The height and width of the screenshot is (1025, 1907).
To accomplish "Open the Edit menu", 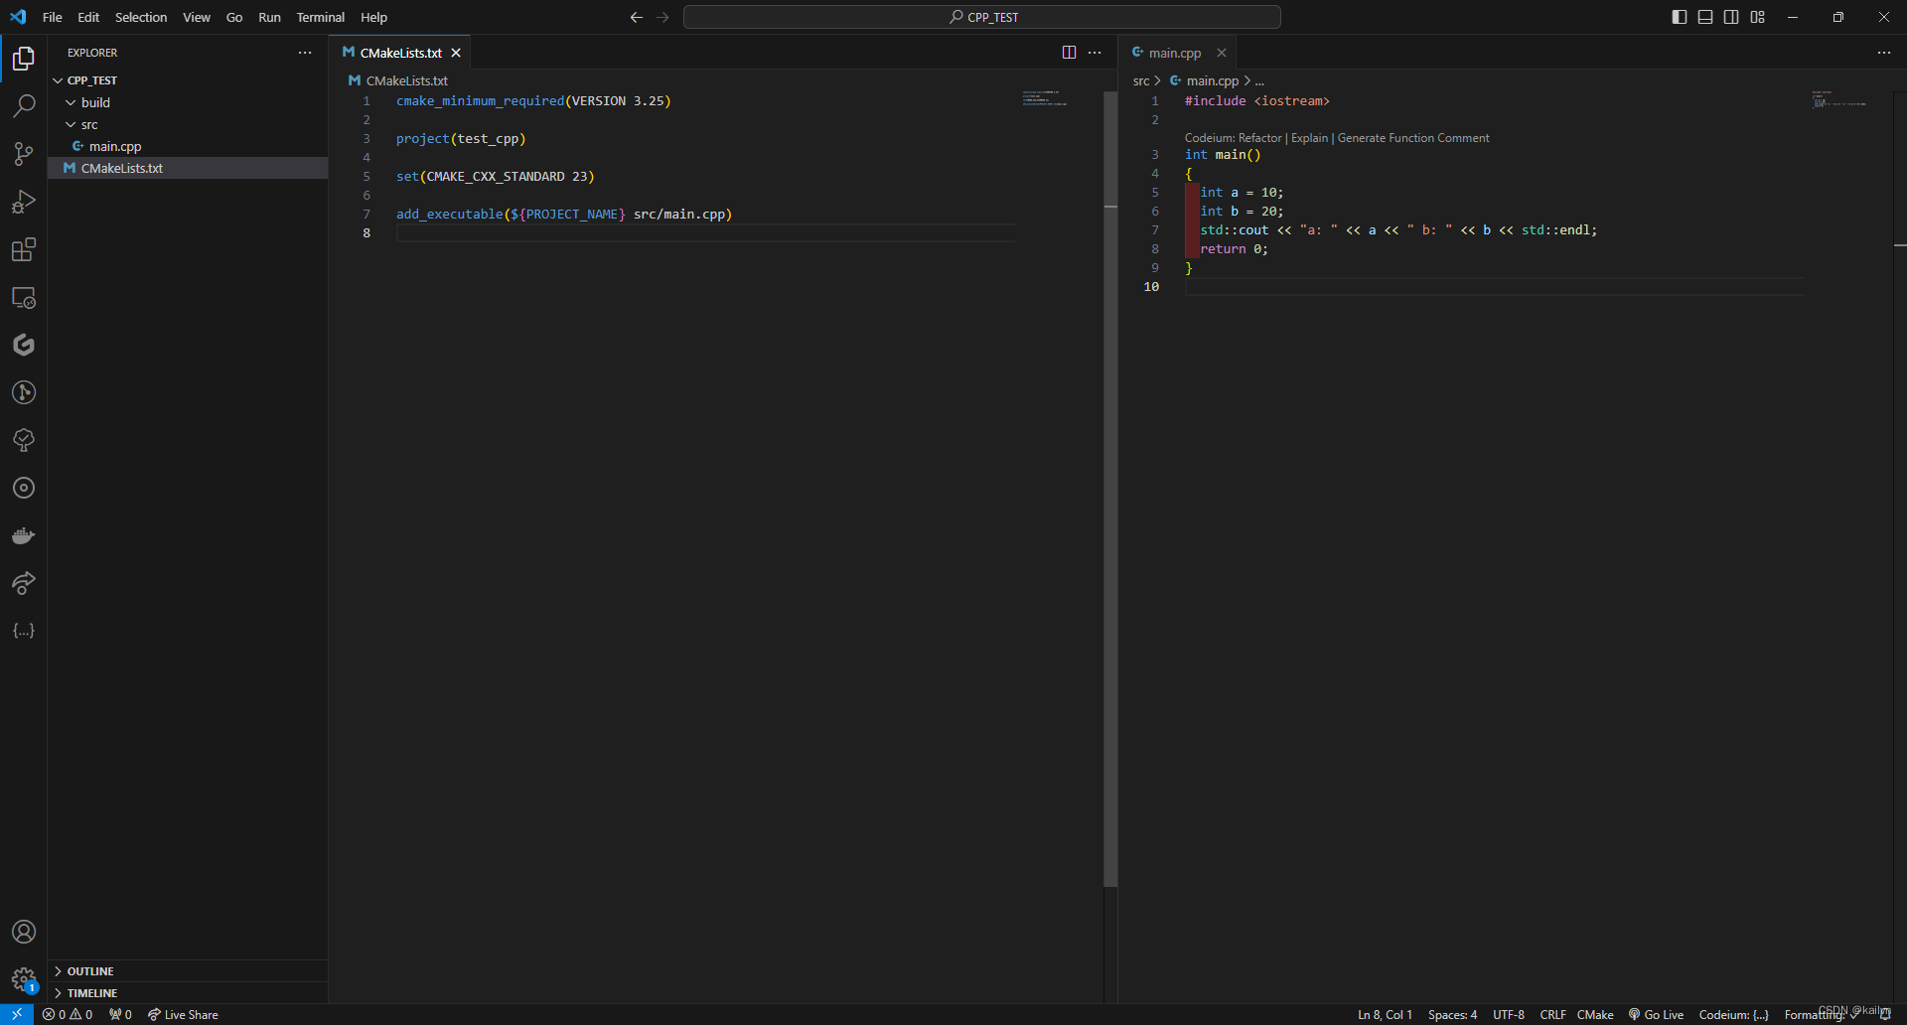I will click(x=88, y=17).
